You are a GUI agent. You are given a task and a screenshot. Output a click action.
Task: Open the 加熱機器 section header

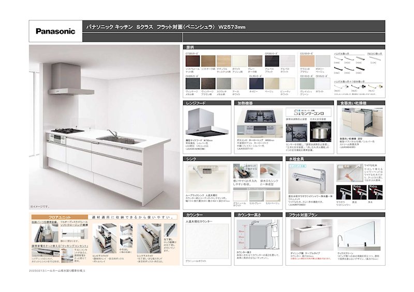pyautogui.click(x=245, y=103)
